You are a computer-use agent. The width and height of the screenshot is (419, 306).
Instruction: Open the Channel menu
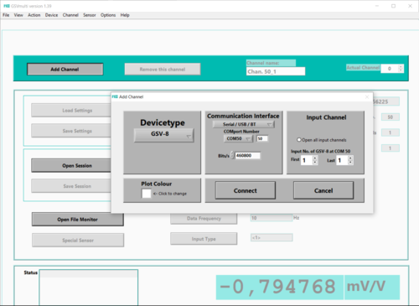pos(70,15)
